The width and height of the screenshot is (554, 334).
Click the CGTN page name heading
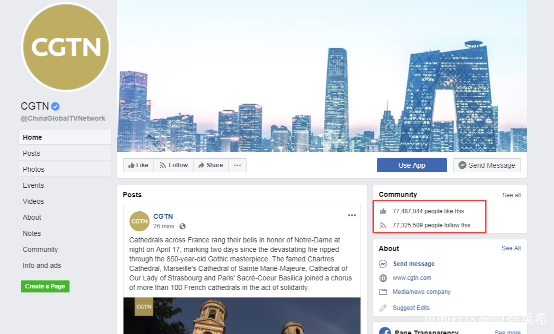click(x=34, y=106)
